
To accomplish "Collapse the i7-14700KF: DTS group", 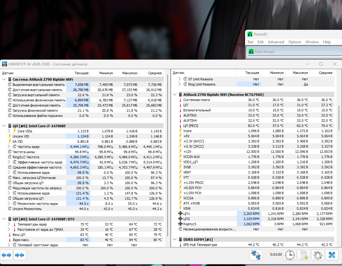I will pyautogui.click(x=4, y=219).
